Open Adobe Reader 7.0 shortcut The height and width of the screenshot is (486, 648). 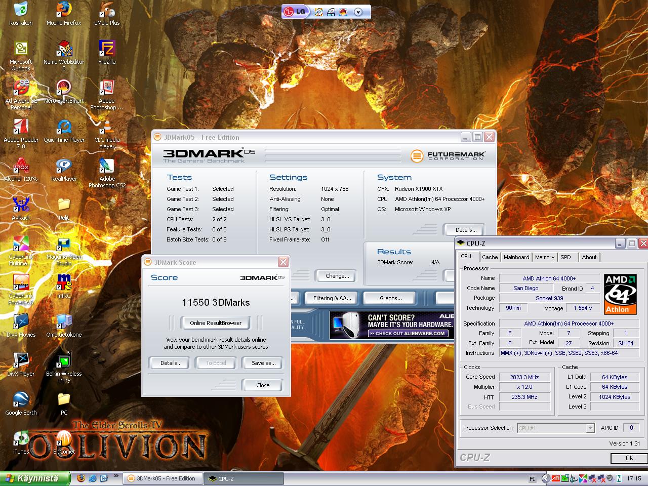coord(21,134)
